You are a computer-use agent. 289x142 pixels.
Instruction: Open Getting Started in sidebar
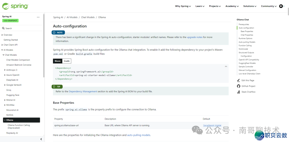pos(11,40)
